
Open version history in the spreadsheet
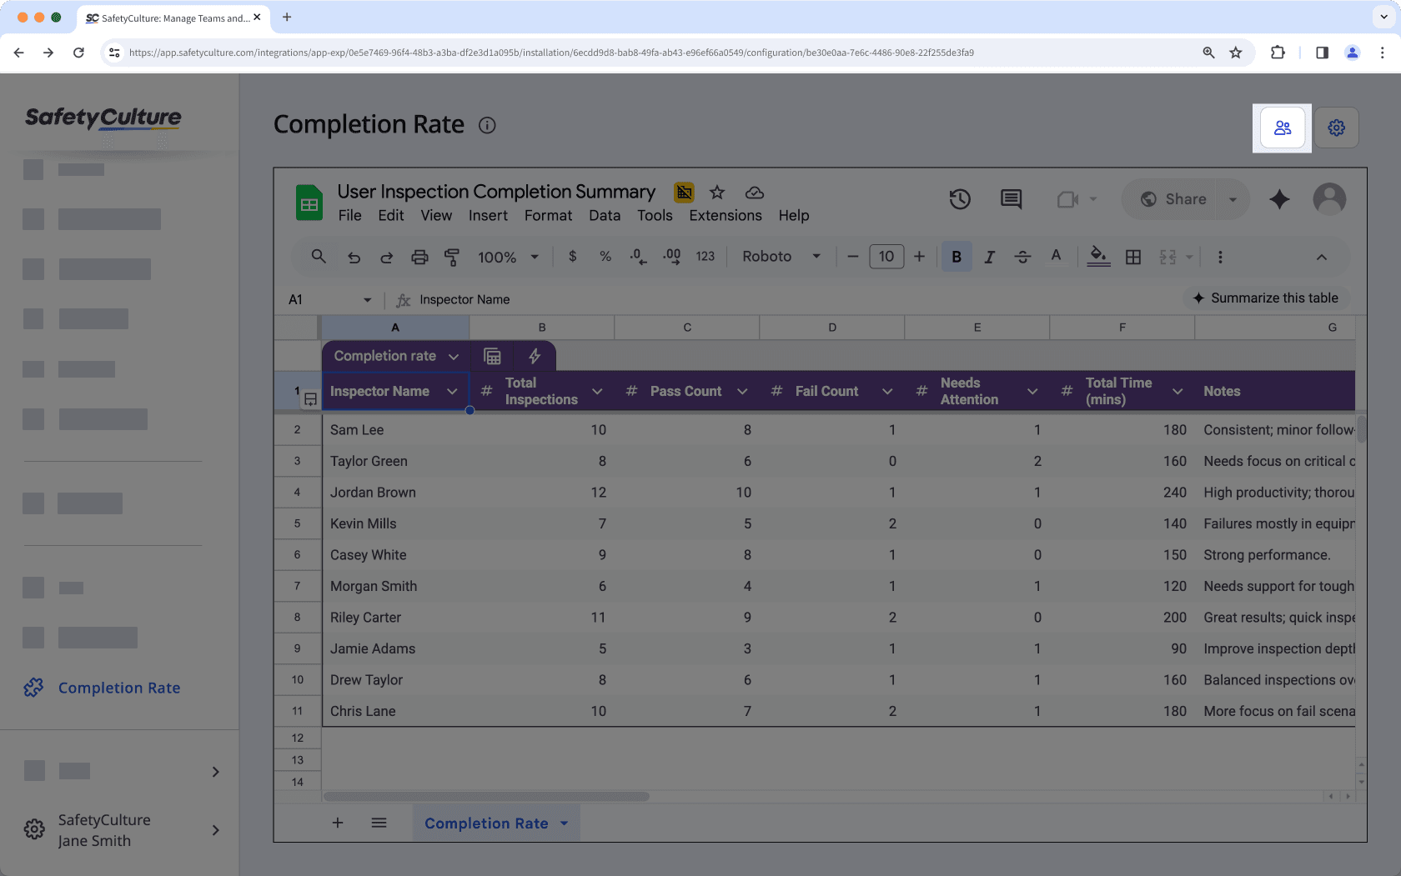(959, 199)
